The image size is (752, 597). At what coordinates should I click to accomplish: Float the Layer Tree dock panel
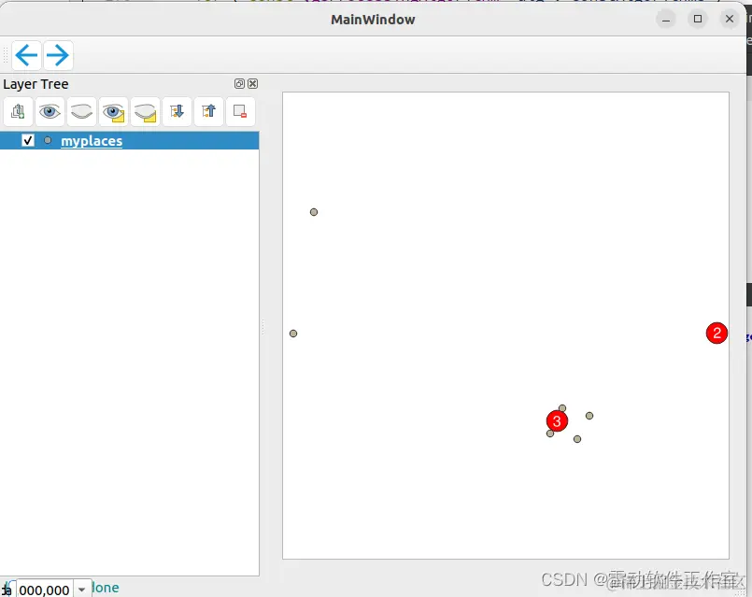pos(239,83)
